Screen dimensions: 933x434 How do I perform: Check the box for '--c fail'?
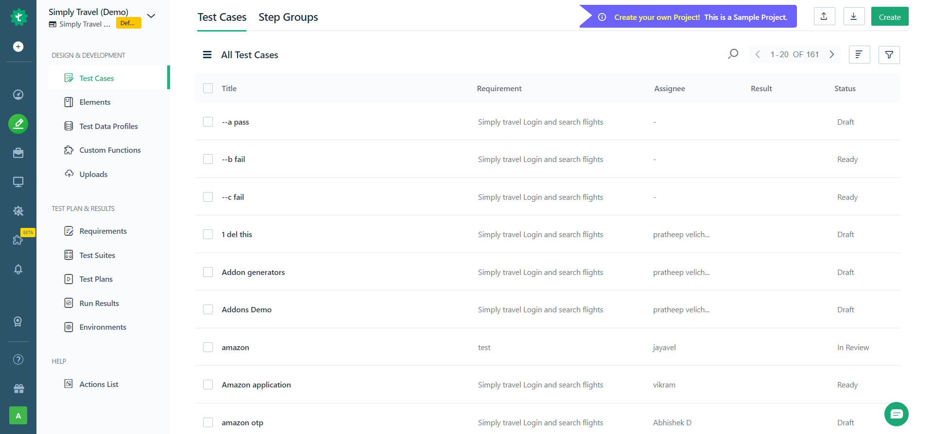pyautogui.click(x=208, y=197)
